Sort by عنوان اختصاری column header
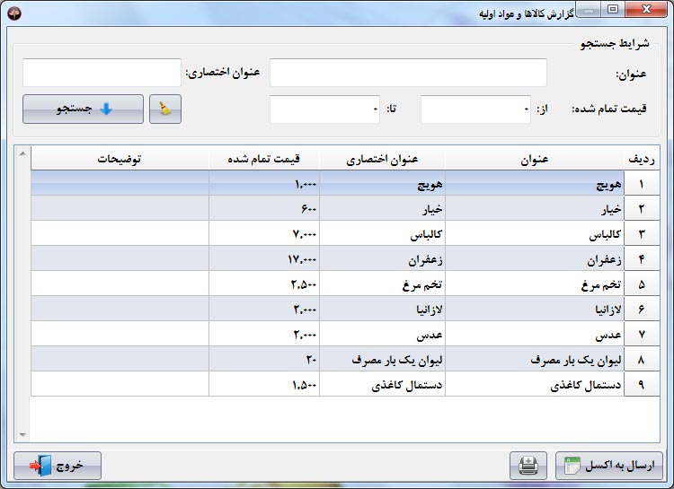This screenshot has width=674, height=489. (x=382, y=160)
